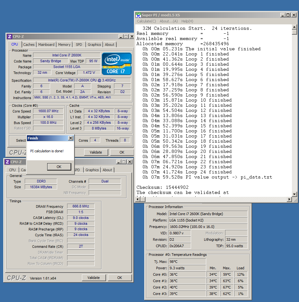299x302 pixels.
Task: Maximize the Super PI window
Action: pyautogui.click(x=288, y=15)
